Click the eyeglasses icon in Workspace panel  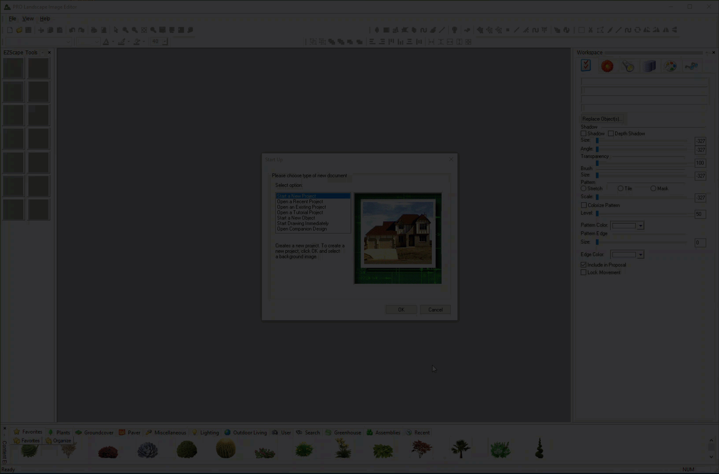(691, 66)
